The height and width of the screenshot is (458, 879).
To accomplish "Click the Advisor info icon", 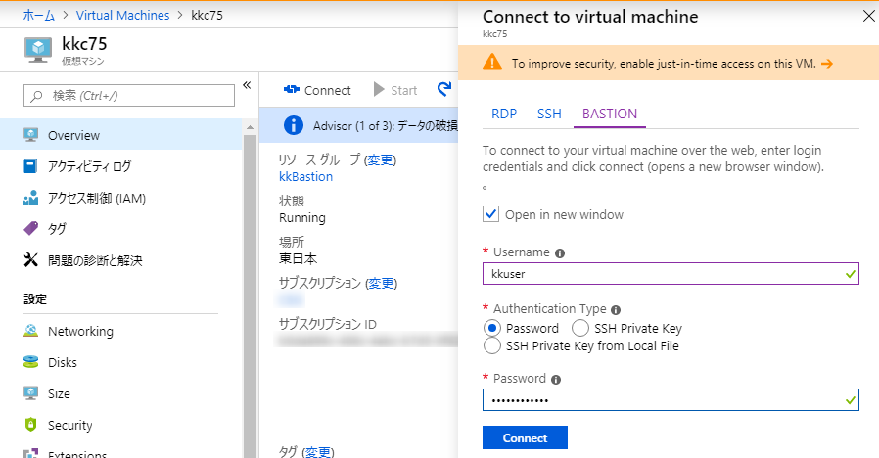I will [x=294, y=125].
